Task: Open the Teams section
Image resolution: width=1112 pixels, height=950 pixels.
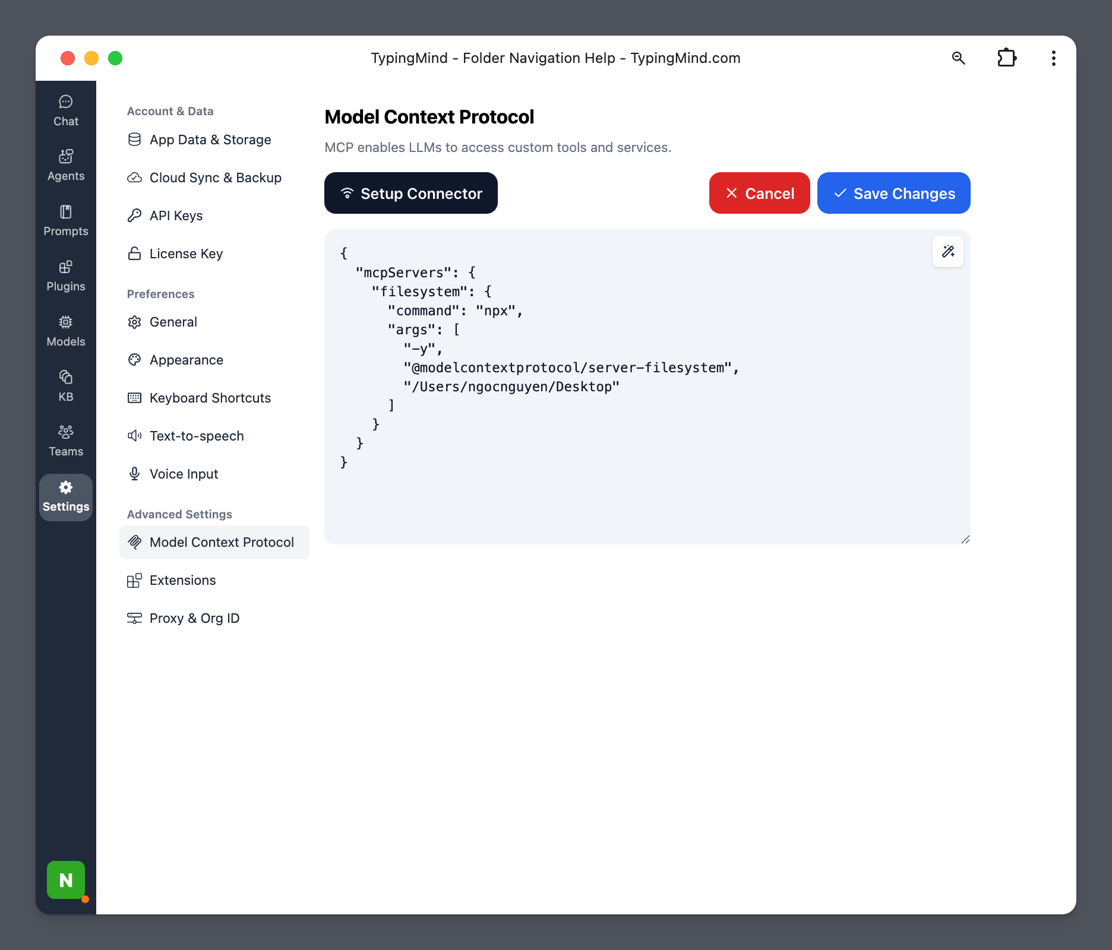Action: coord(66,441)
